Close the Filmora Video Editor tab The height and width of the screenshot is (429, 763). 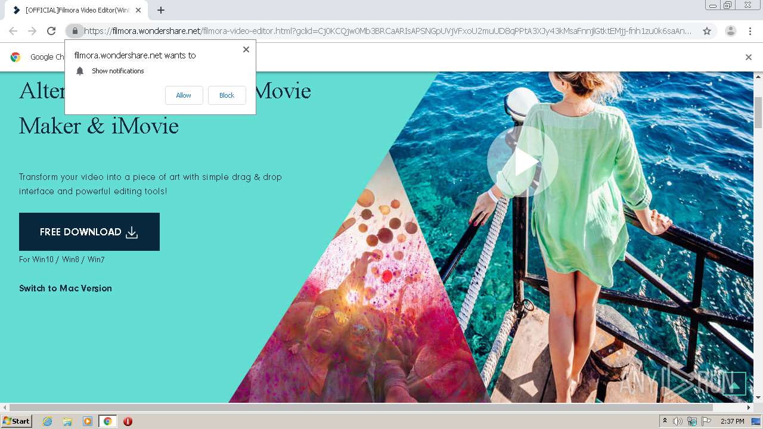[x=138, y=10]
